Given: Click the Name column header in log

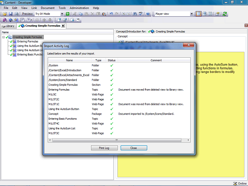Looking at the screenshot, I should (69, 60).
